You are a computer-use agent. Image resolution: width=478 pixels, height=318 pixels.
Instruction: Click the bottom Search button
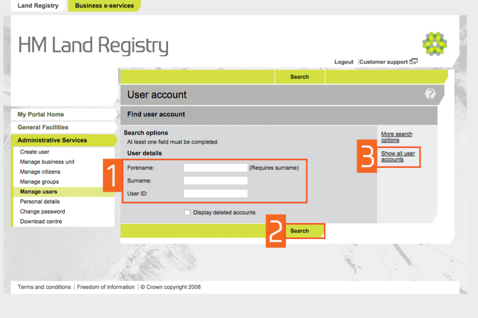tap(300, 231)
